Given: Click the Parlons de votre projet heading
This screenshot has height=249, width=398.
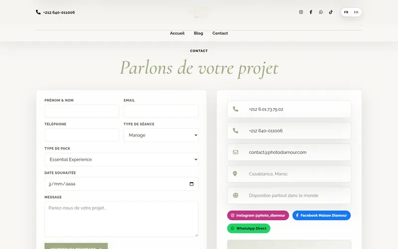Looking at the screenshot, I should click(199, 68).
